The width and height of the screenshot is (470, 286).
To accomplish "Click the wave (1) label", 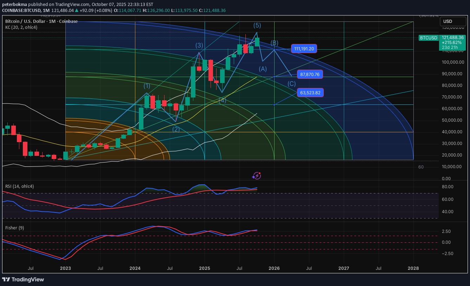I will 147,85.
